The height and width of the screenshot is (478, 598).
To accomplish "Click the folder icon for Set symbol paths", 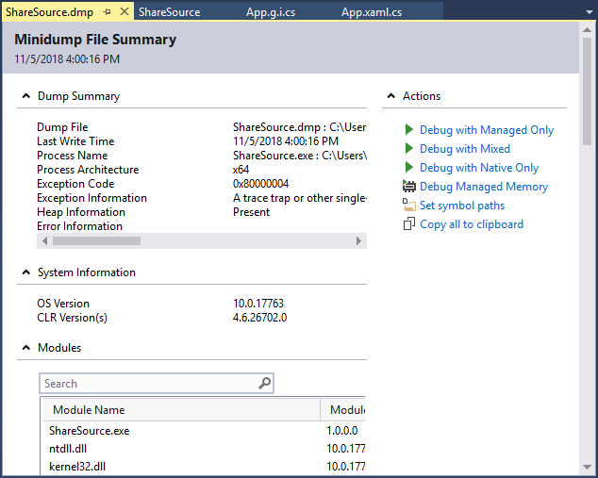I will coord(409,206).
